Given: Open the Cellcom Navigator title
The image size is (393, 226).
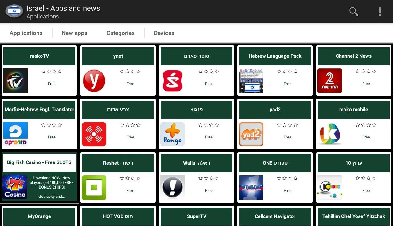Looking at the screenshot, I should [x=275, y=216].
